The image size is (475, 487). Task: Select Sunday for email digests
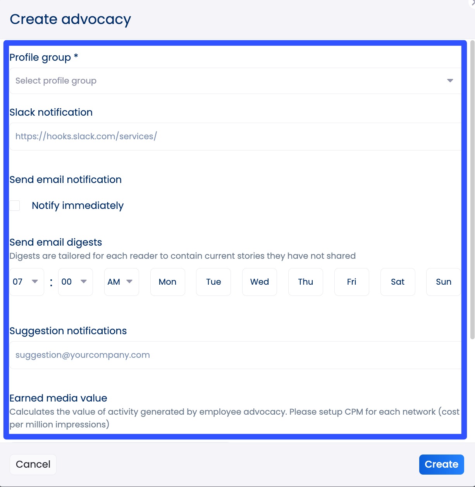pos(443,282)
